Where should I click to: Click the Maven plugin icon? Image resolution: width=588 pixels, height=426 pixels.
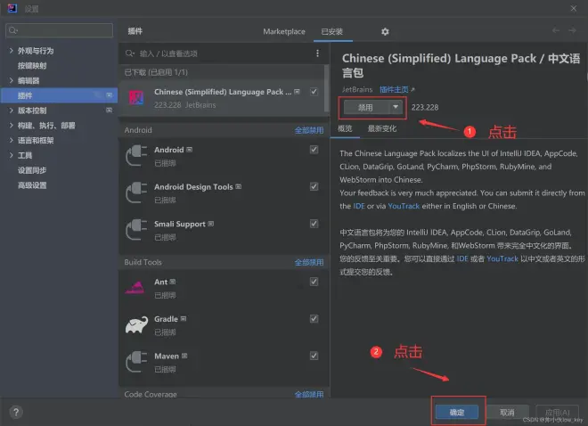click(136, 362)
